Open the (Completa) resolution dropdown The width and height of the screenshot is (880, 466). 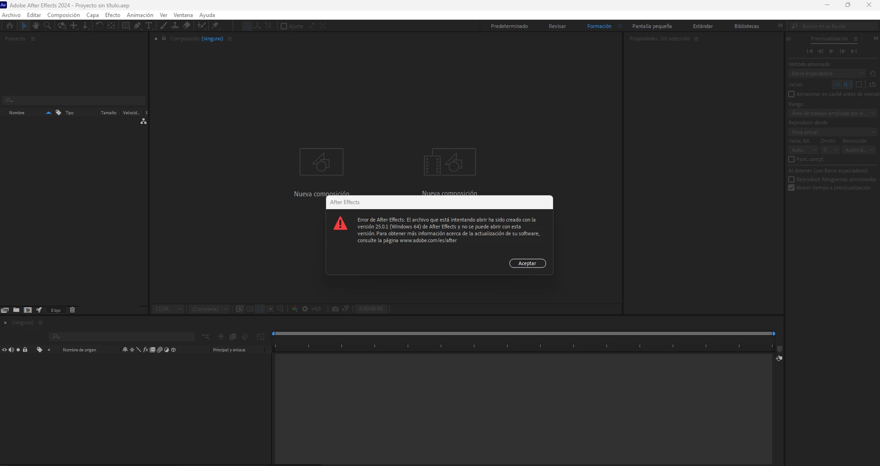209,309
